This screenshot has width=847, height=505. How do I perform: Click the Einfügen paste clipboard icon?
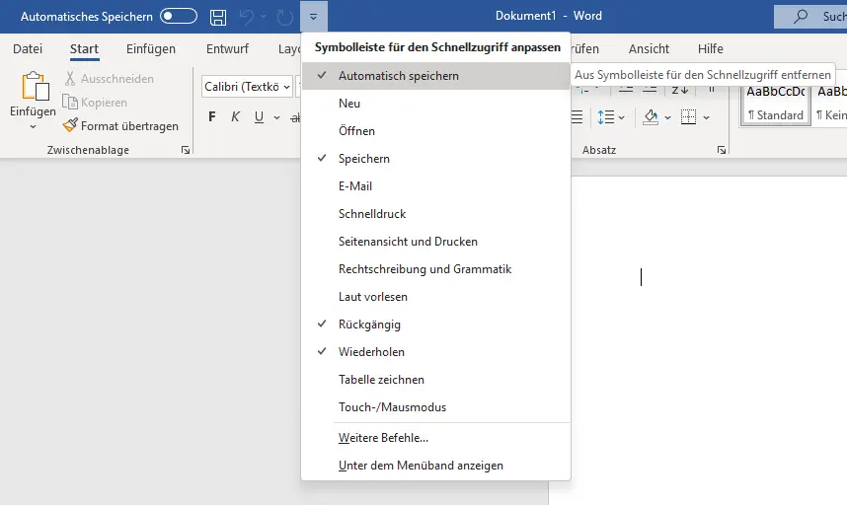(x=33, y=90)
